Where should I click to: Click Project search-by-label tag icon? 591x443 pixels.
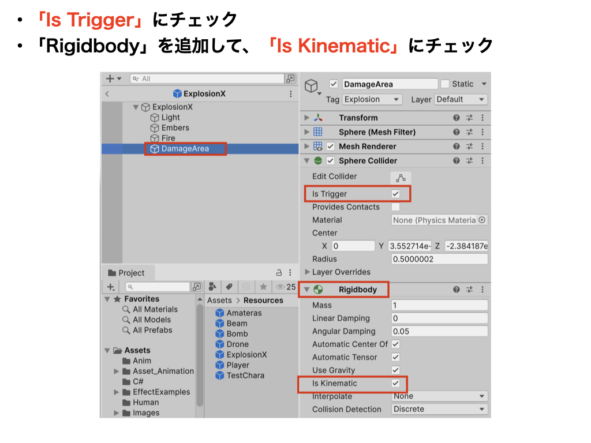tap(229, 287)
